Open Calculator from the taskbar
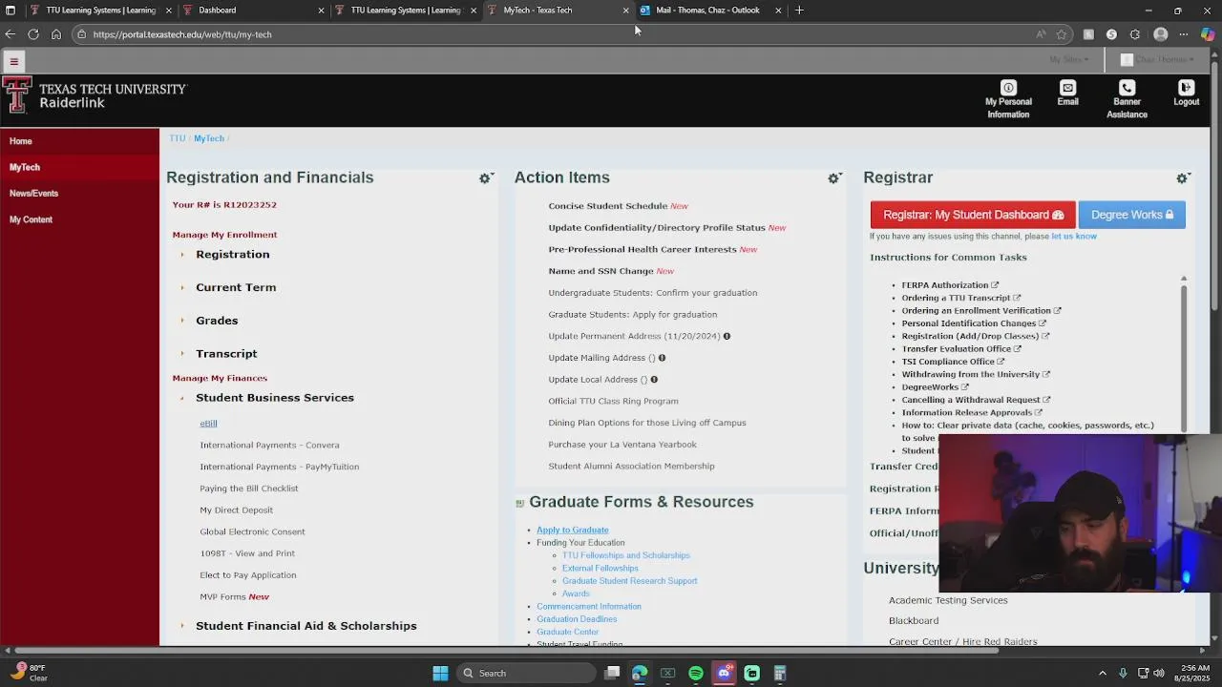The height and width of the screenshot is (687, 1222). point(780,674)
